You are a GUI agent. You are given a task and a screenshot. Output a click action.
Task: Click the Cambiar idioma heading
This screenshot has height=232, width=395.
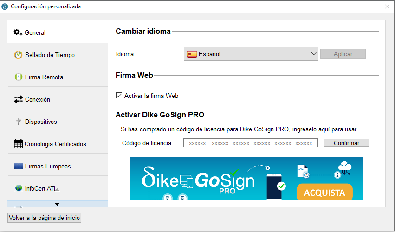point(143,31)
